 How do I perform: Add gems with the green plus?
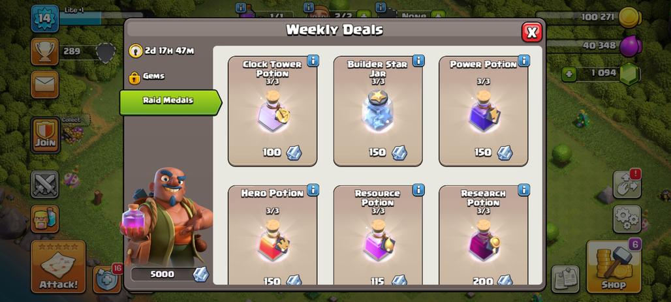tap(569, 74)
